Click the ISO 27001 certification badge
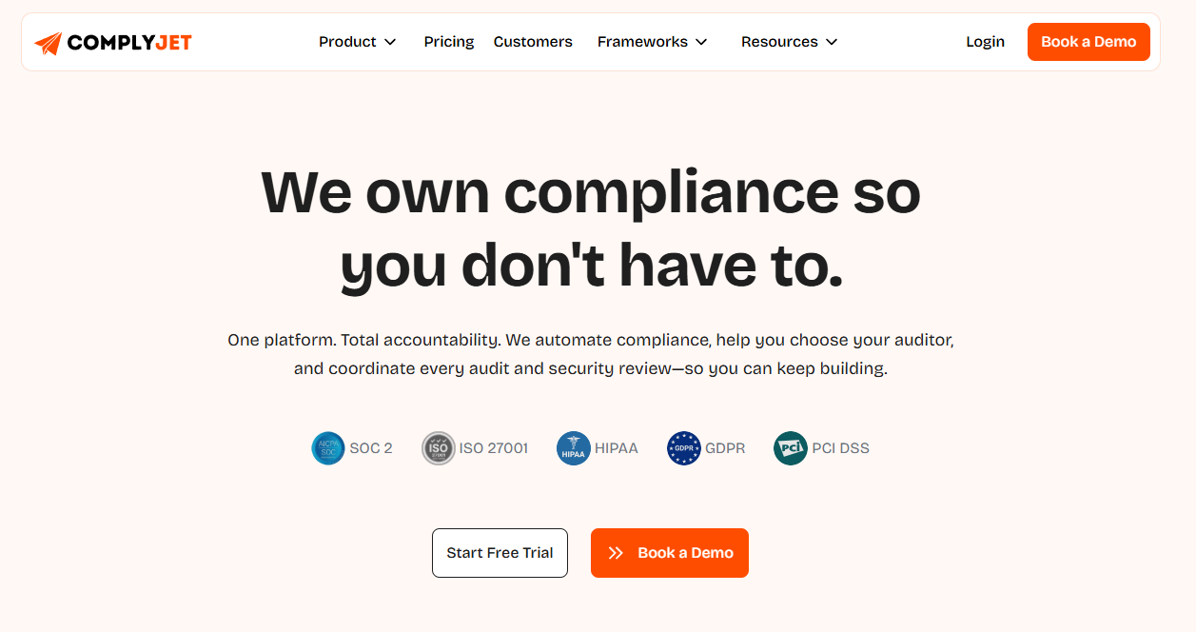Viewport: 1196px width, 632px height. [439, 447]
